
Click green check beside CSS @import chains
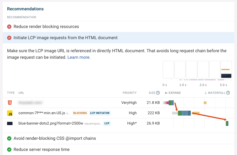(9, 138)
